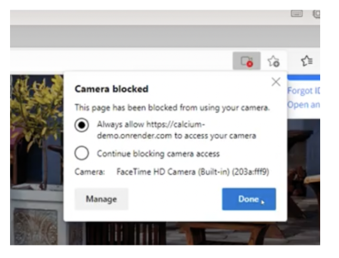Click the partially visible screen icon beside keyboard
339x258 pixels.
[x=316, y=14]
